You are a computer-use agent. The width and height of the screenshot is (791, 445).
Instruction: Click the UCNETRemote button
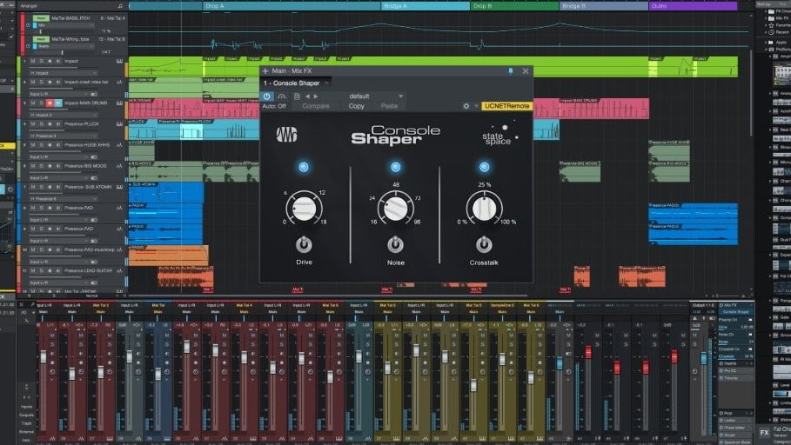(x=506, y=106)
